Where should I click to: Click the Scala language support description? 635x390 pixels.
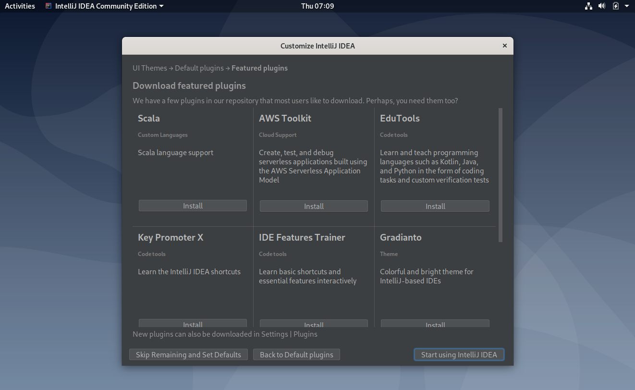[x=175, y=153]
